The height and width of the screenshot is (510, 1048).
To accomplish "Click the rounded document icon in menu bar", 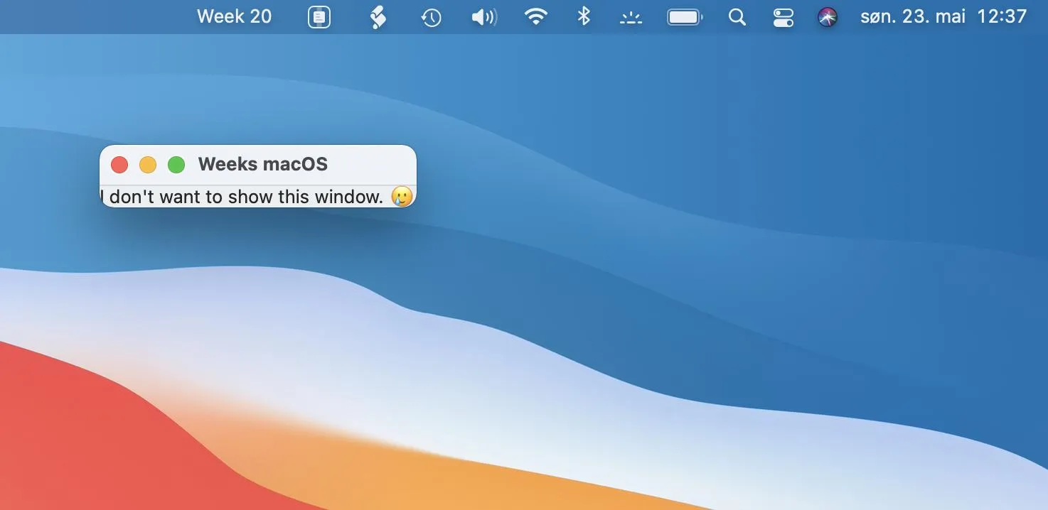I will click(x=319, y=17).
